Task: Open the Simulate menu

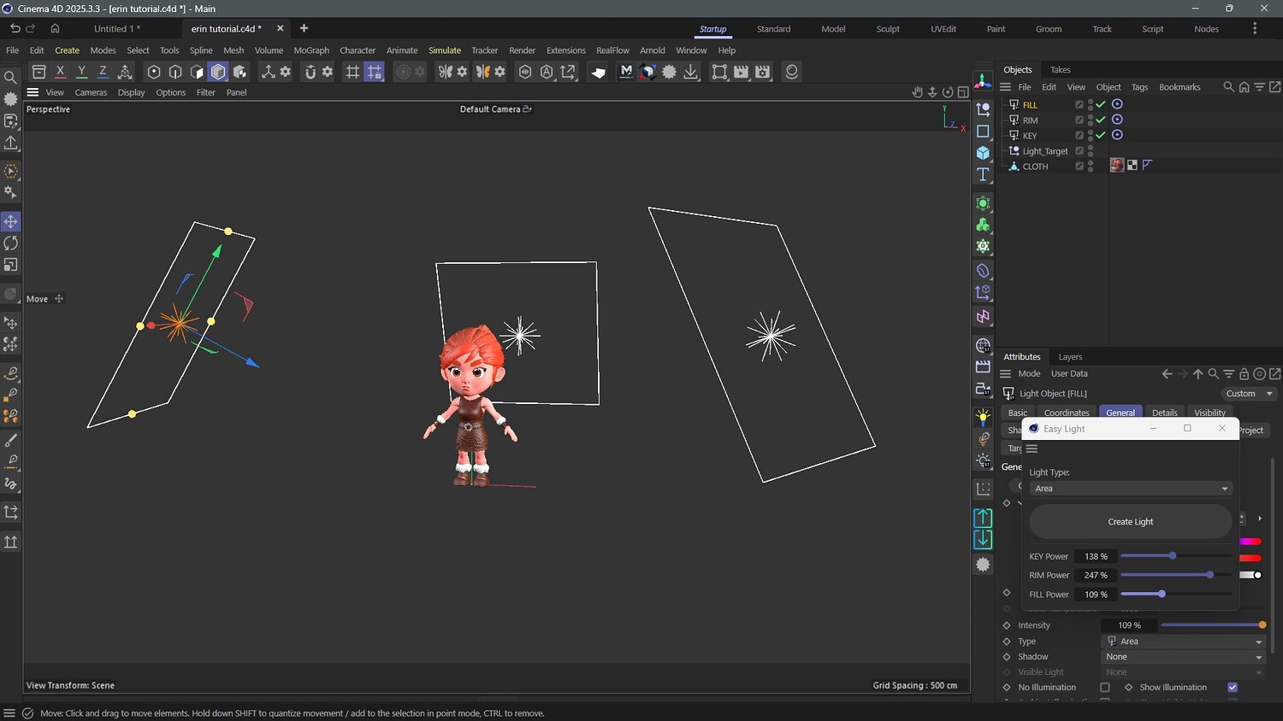Action: point(445,50)
